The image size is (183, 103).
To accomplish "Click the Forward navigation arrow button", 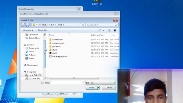I will (27, 25).
